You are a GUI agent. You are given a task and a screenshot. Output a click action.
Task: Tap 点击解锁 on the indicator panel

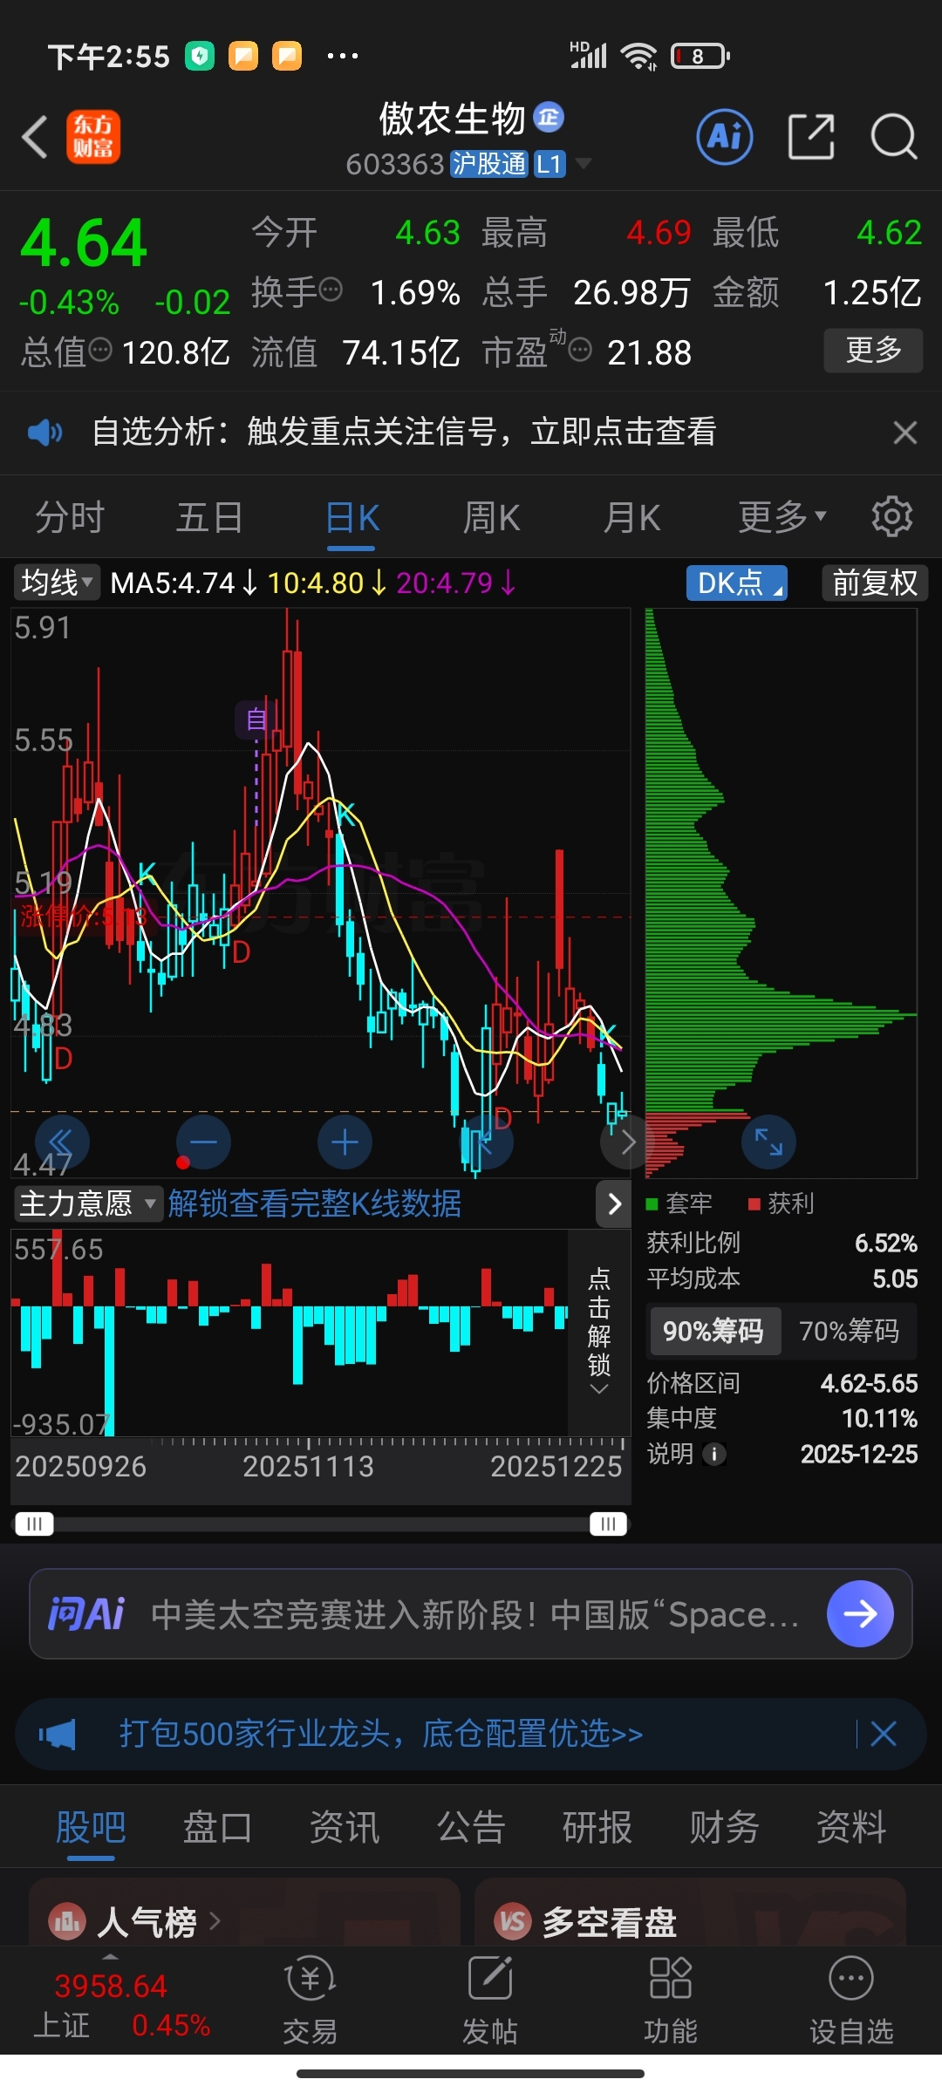599,1330
